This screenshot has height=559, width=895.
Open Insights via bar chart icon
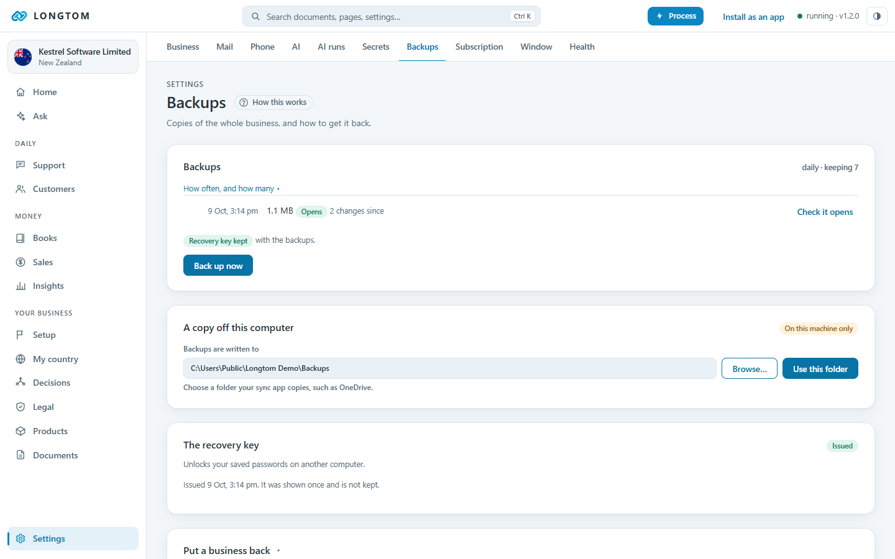(21, 286)
